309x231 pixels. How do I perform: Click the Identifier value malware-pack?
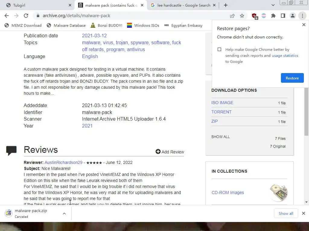click(x=97, y=112)
